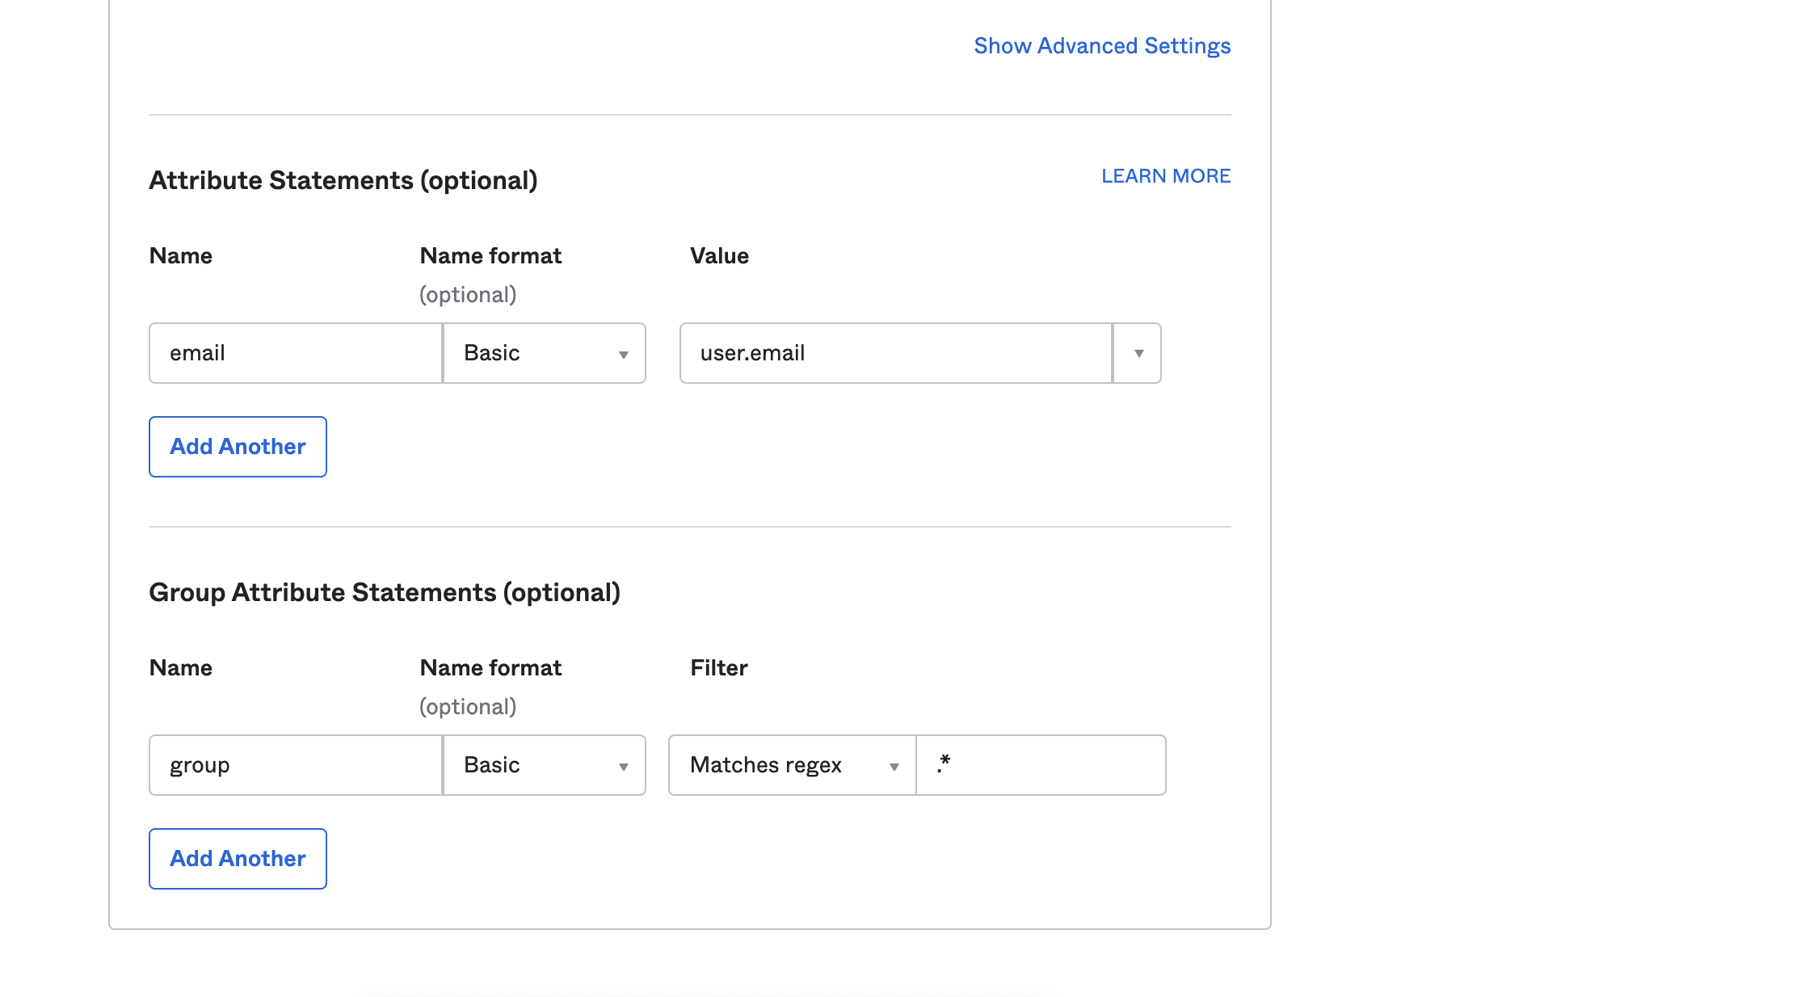This screenshot has width=1805, height=997.
Task: Open Show Advanced Settings link
Action: (1102, 46)
